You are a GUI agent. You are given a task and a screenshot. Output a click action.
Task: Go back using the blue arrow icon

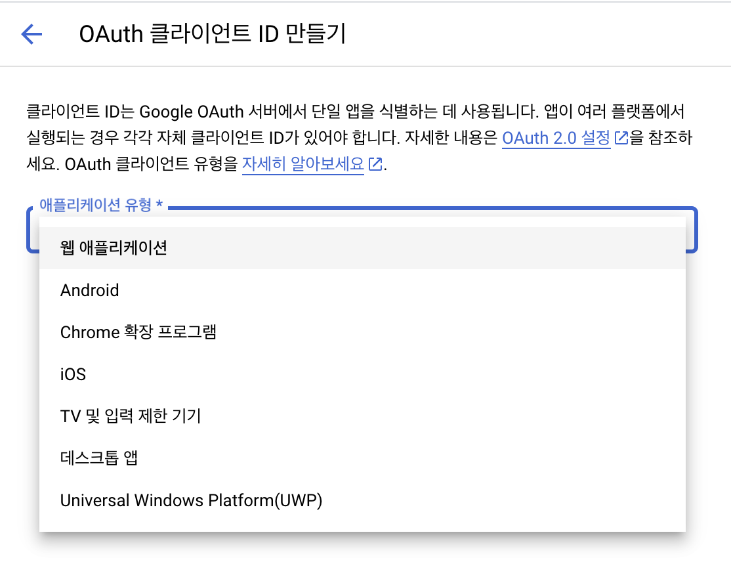[x=31, y=34]
